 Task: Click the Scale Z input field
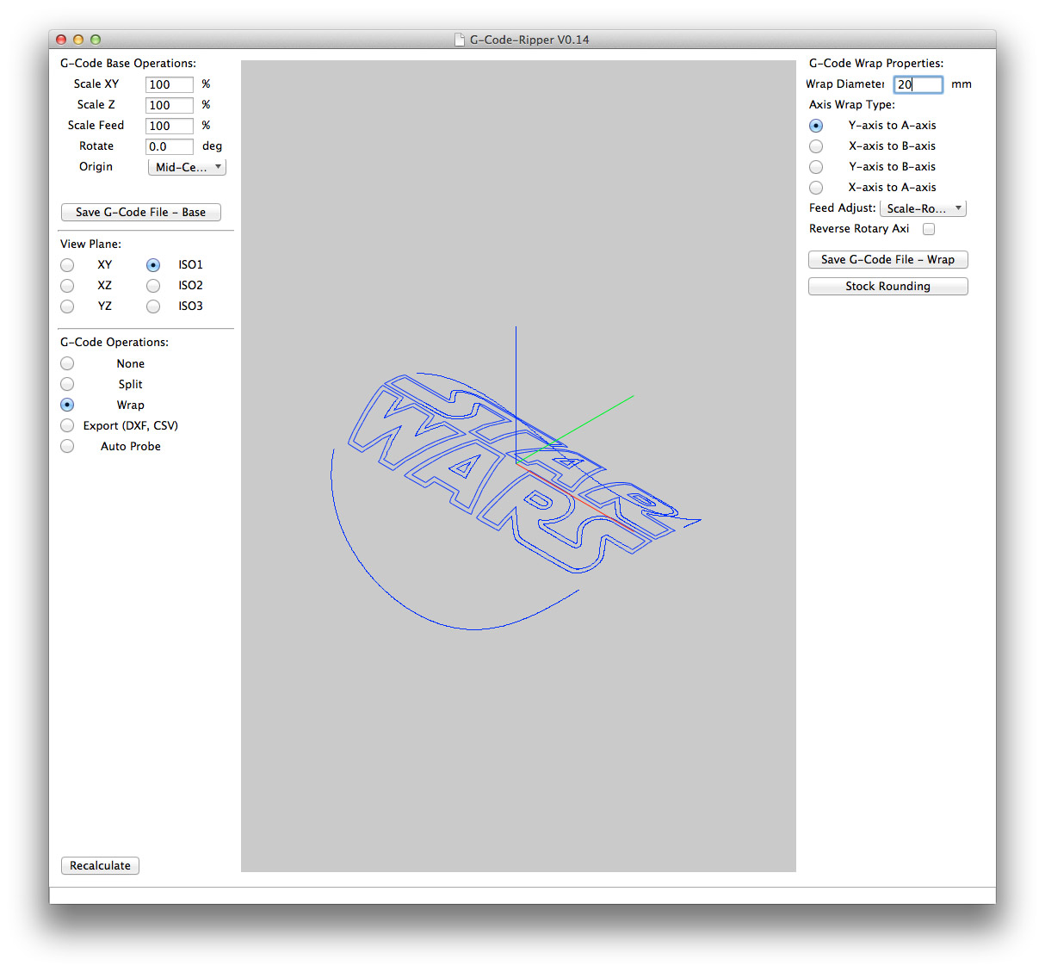169,105
